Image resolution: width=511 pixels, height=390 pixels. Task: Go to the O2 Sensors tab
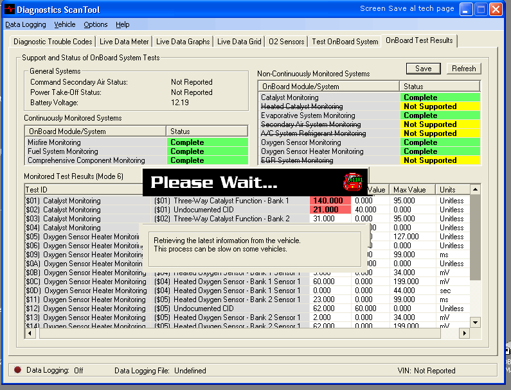coord(287,42)
